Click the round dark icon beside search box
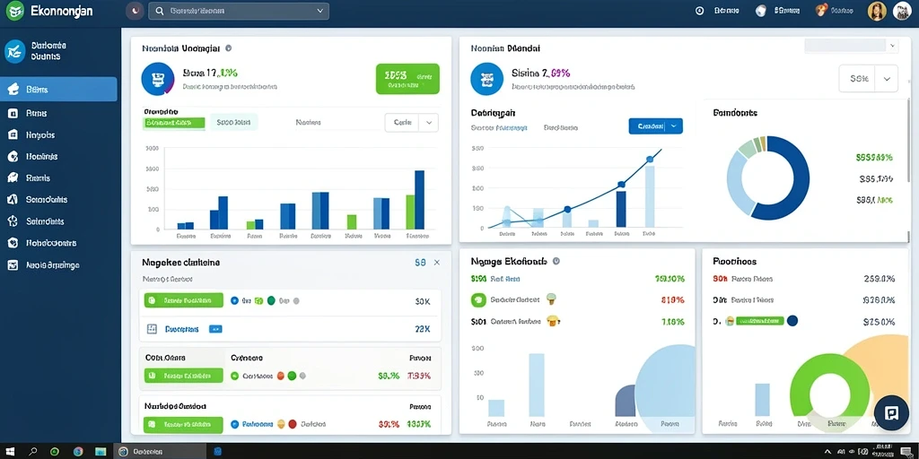 click(x=136, y=11)
